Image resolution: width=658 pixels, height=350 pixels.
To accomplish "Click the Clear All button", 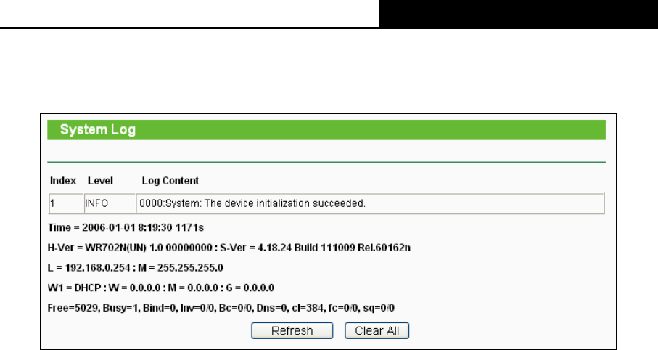I will coord(377,330).
